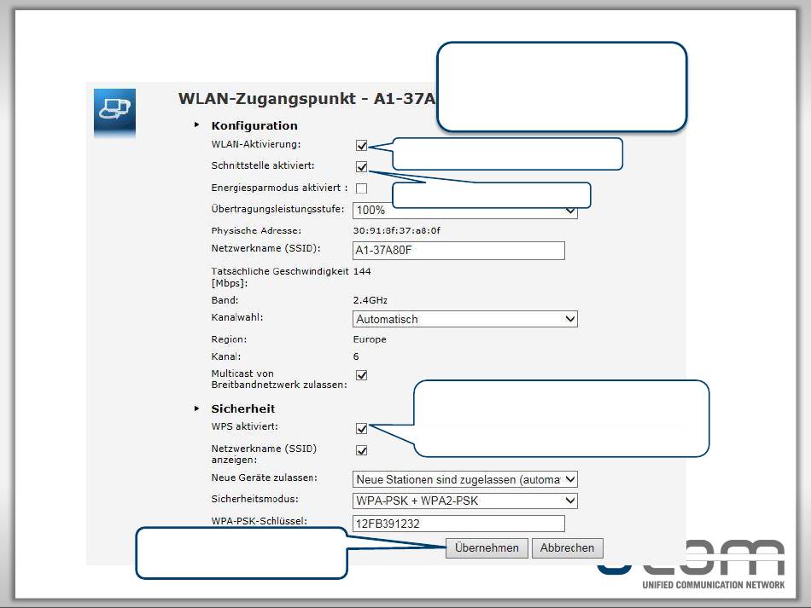Click the Konfiguration section heading

coord(254,125)
